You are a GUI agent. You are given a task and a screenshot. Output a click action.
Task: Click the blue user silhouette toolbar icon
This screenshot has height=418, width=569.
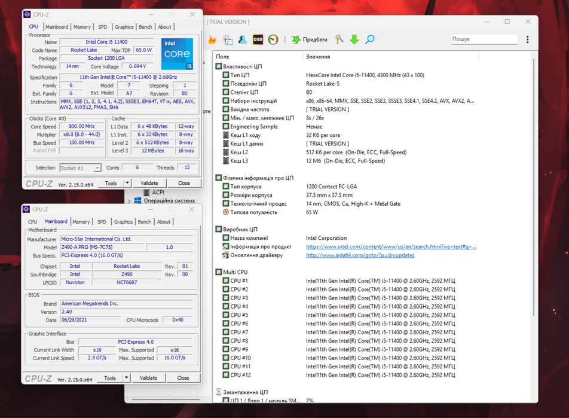pyautogui.click(x=243, y=39)
